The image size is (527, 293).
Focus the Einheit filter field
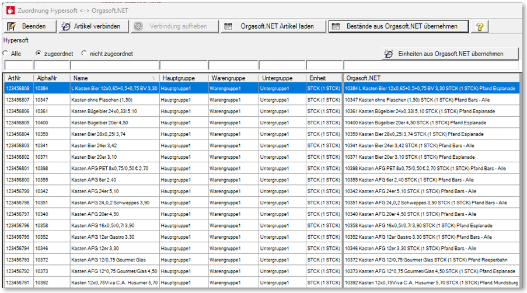pyautogui.click(x=324, y=65)
